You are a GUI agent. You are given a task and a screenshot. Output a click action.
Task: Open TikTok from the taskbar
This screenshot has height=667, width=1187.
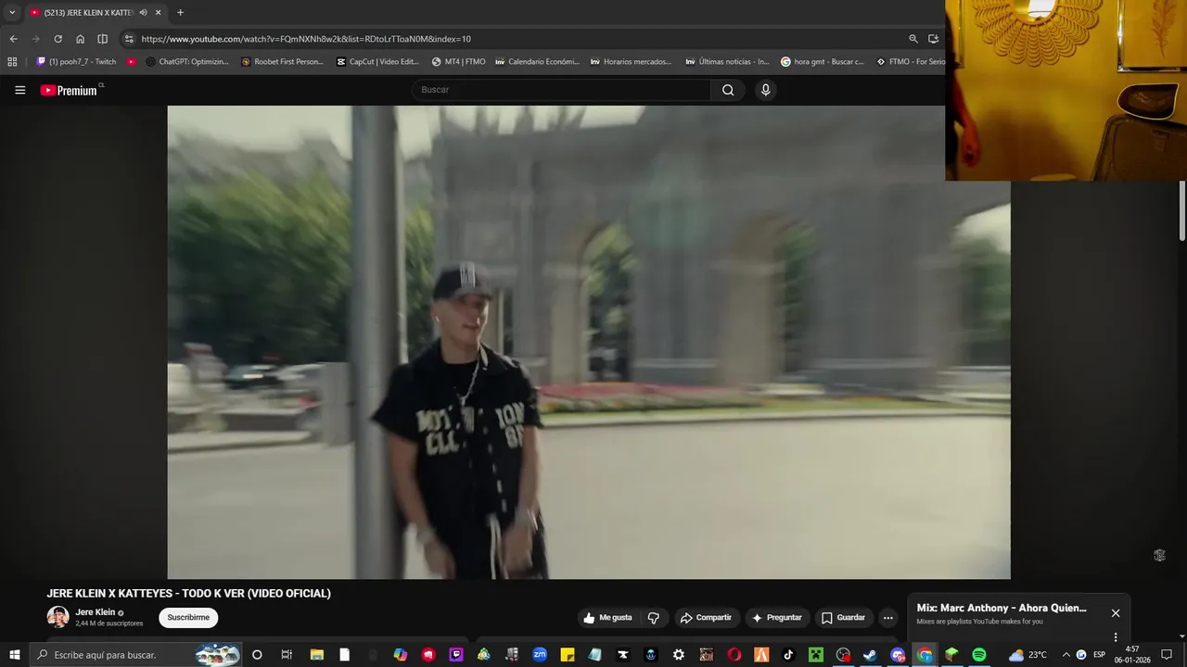[788, 655]
